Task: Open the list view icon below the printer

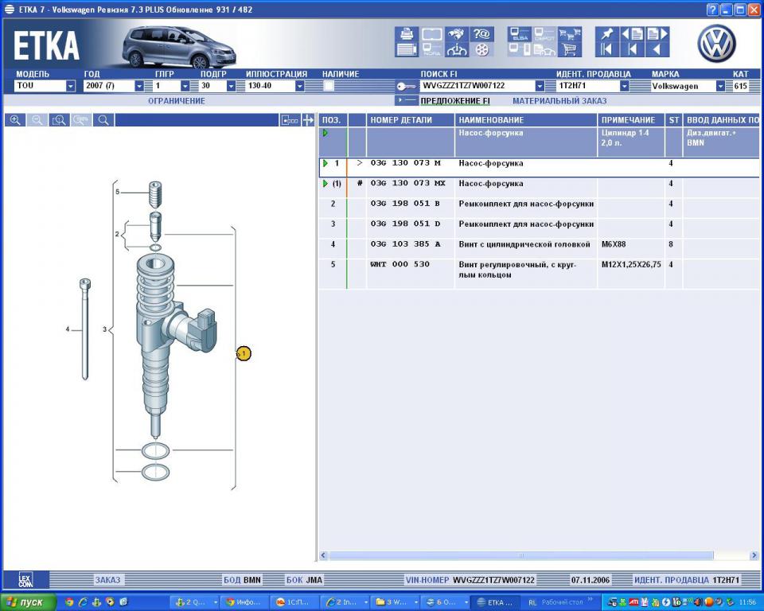Action: pos(407,49)
